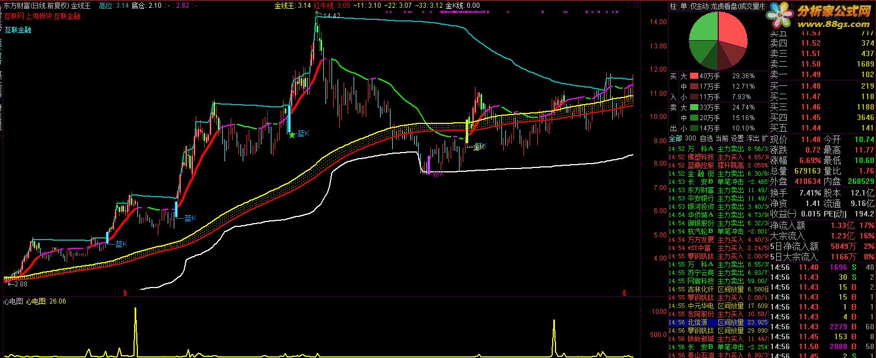Click the red 互联金融 sector link
This screenshot has height=358, width=876.
[67, 16]
